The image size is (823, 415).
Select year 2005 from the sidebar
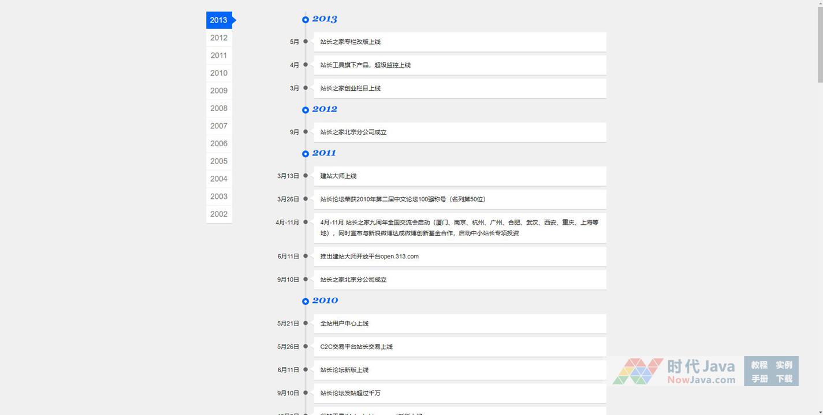pyautogui.click(x=219, y=161)
